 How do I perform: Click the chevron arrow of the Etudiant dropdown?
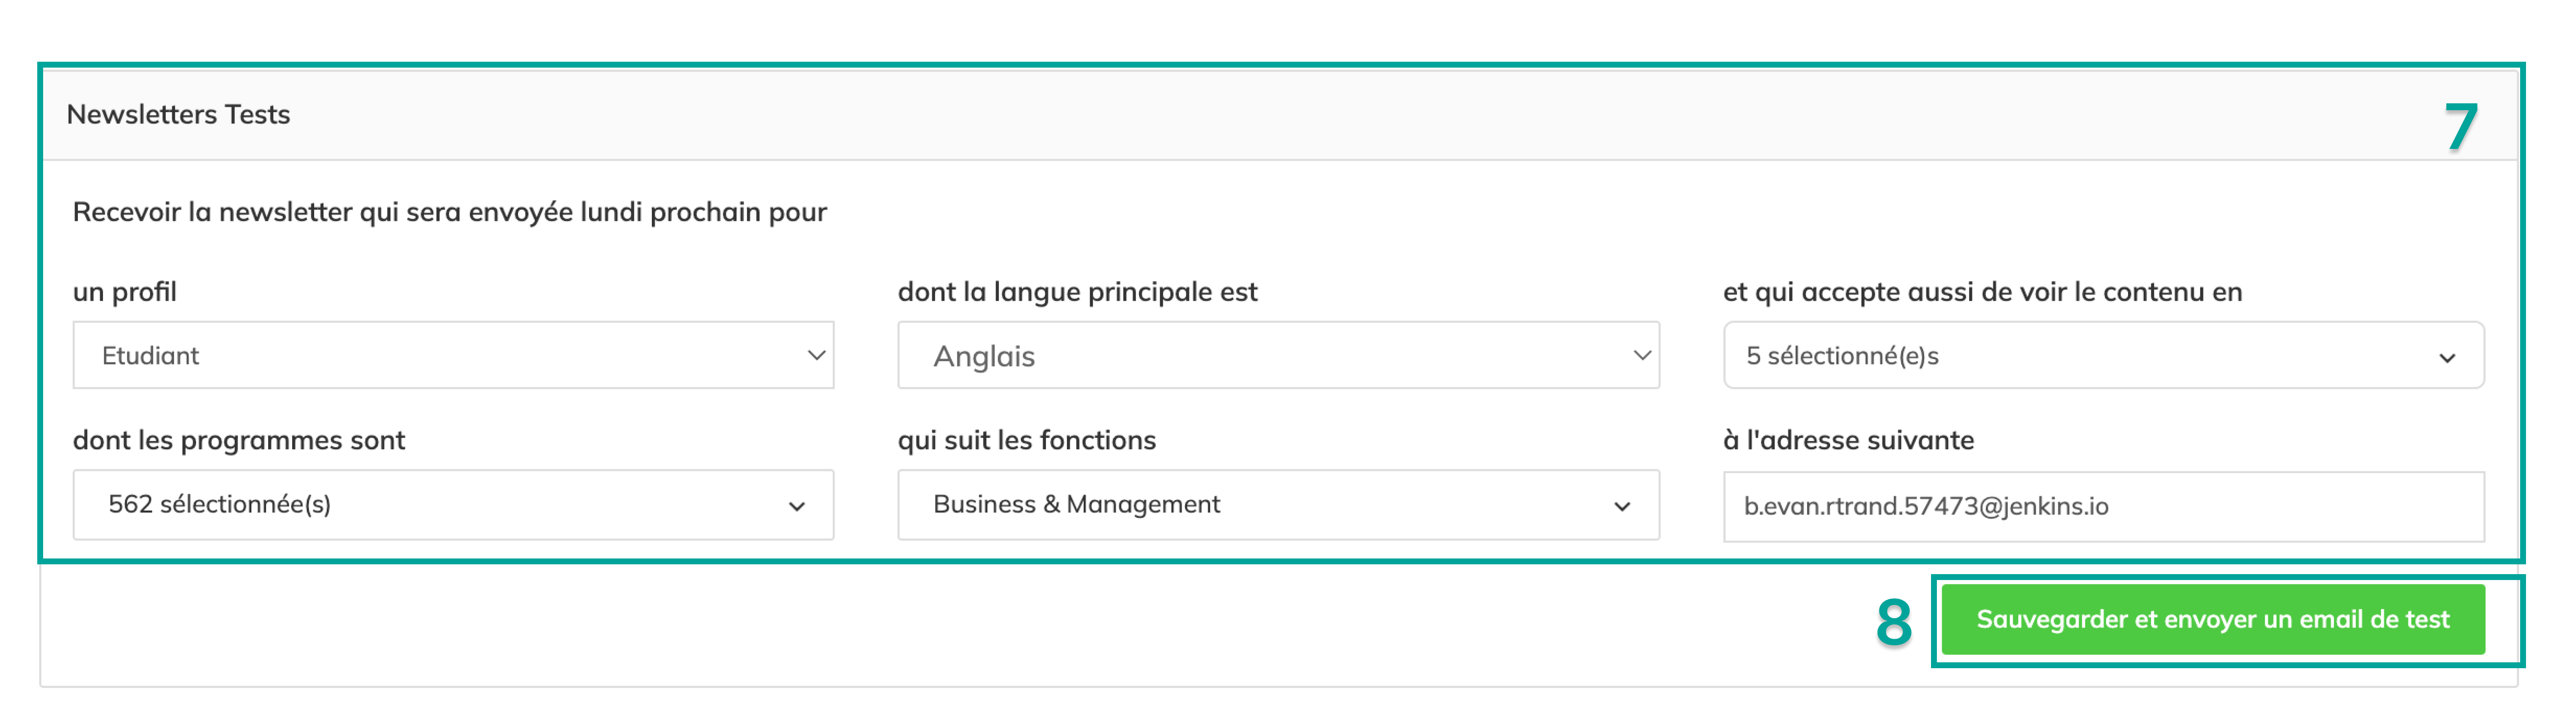pyautogui.click(x=816, y=356)
